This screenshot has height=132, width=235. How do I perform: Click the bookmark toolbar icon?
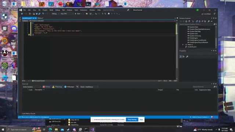(x=109, y=14)
